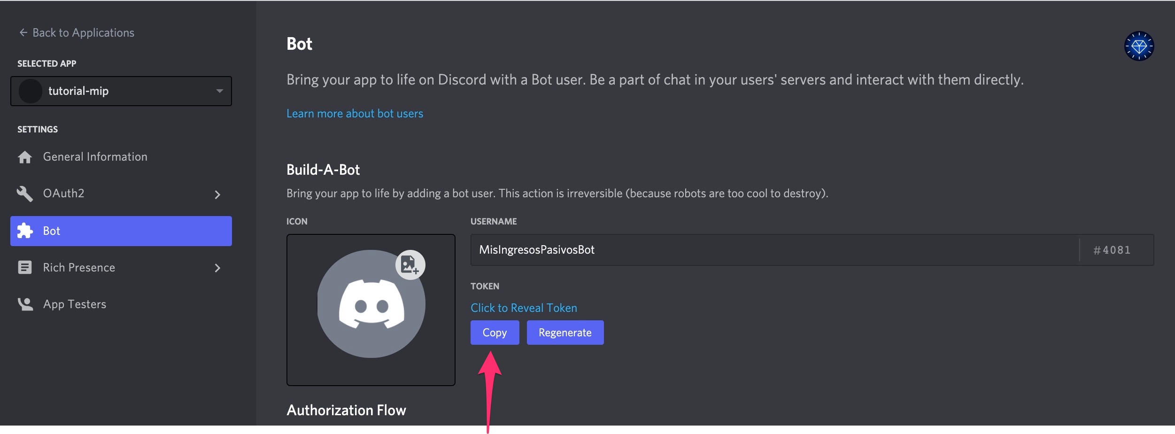The width and height of the screenshot is (1175, 434).
Task: Click the OAuth2 wrench icon
Action: point(24,194)
